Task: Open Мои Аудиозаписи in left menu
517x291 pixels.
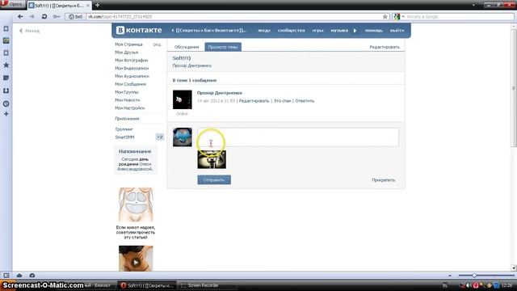Action: (132, 76)
